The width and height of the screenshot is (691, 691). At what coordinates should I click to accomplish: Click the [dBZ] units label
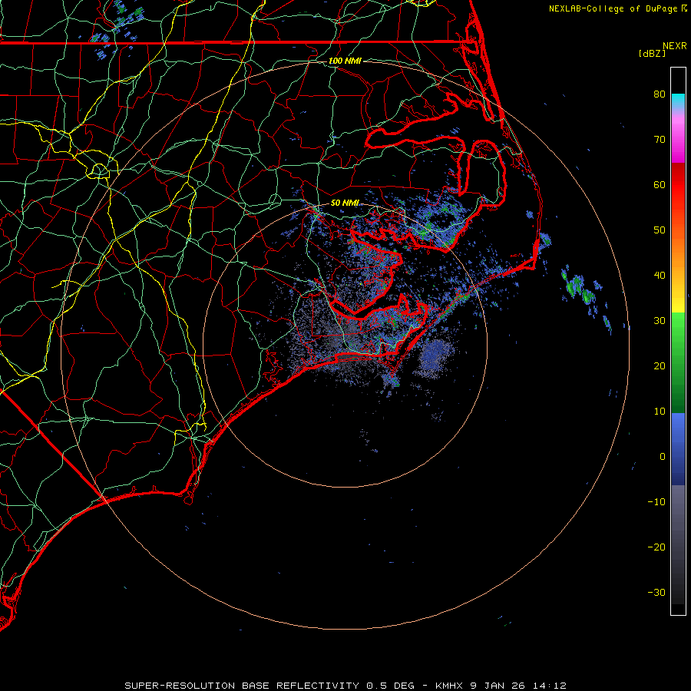(x=652, y=54)
